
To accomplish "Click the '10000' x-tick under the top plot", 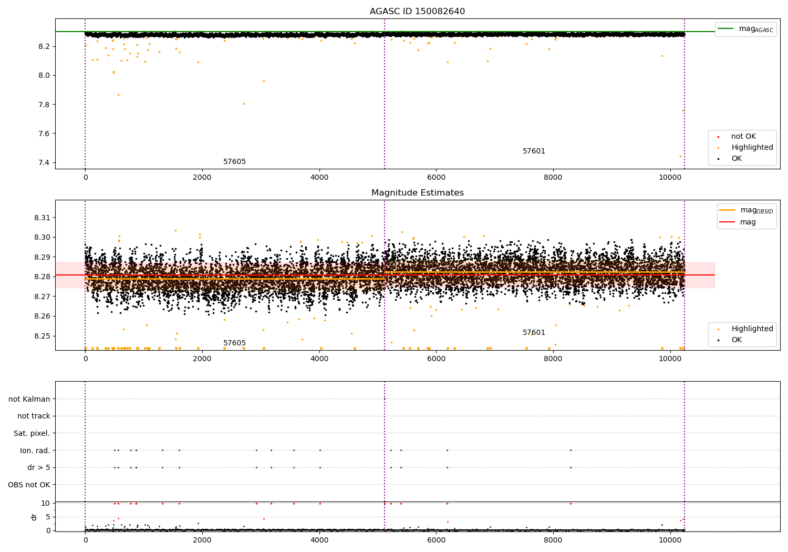I will 670,178.
